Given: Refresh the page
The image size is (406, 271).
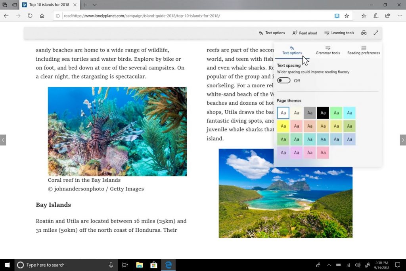Looking at the screenshot, I should pyautogui.click(x=30, y=16).
